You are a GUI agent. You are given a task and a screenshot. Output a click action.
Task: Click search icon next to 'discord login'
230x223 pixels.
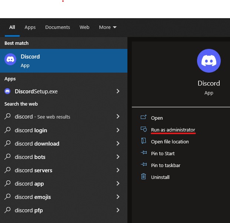tap(7, 130)
